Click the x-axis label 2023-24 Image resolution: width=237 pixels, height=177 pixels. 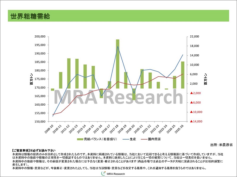point(163,129)
